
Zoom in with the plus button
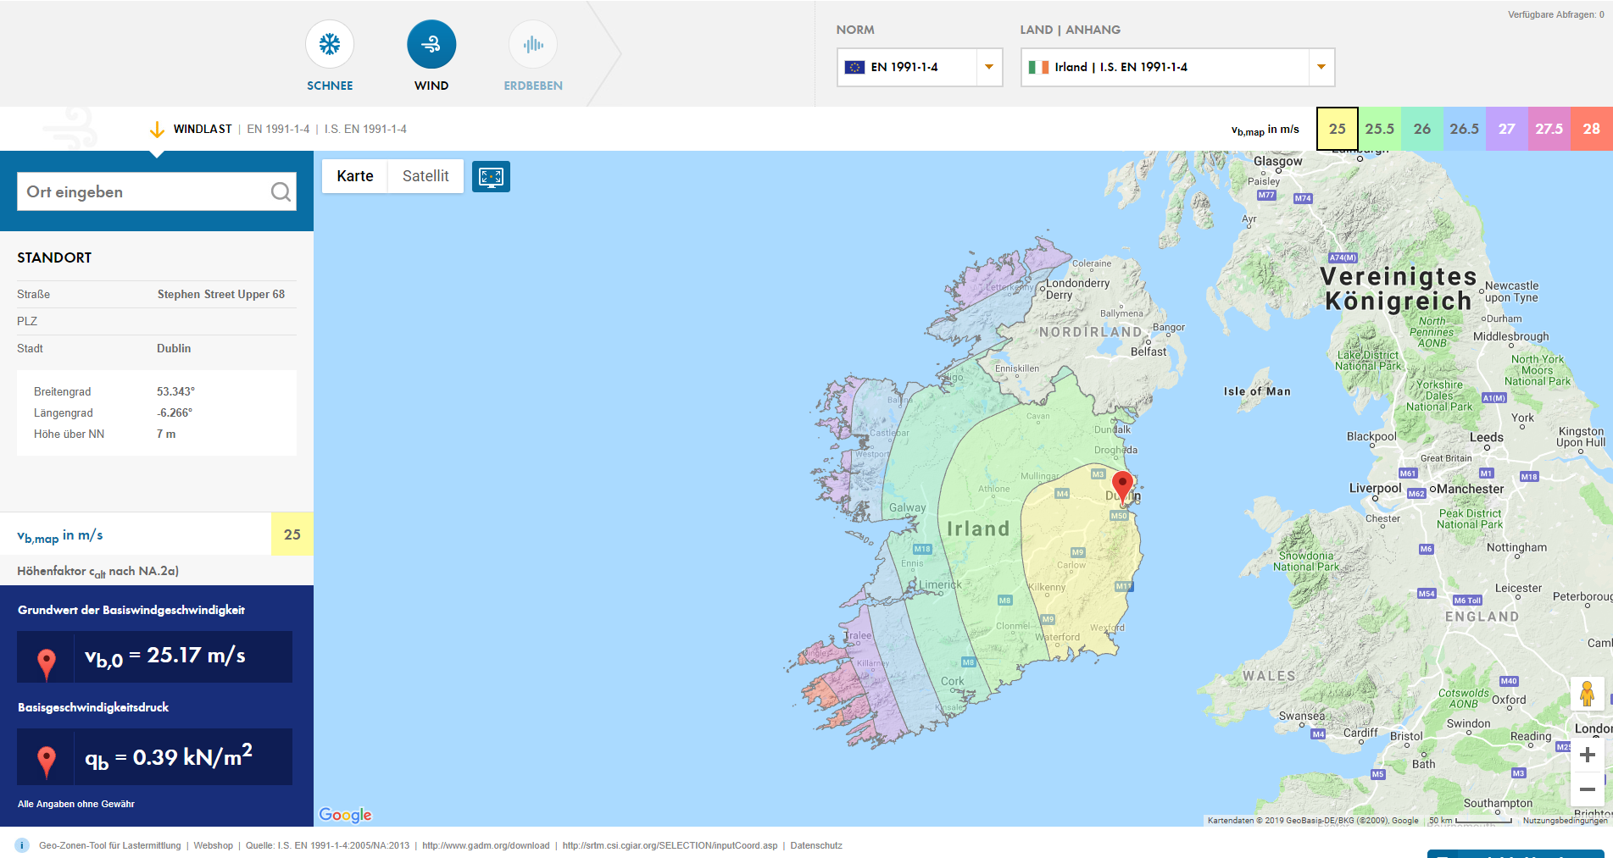pos(1587,755)
